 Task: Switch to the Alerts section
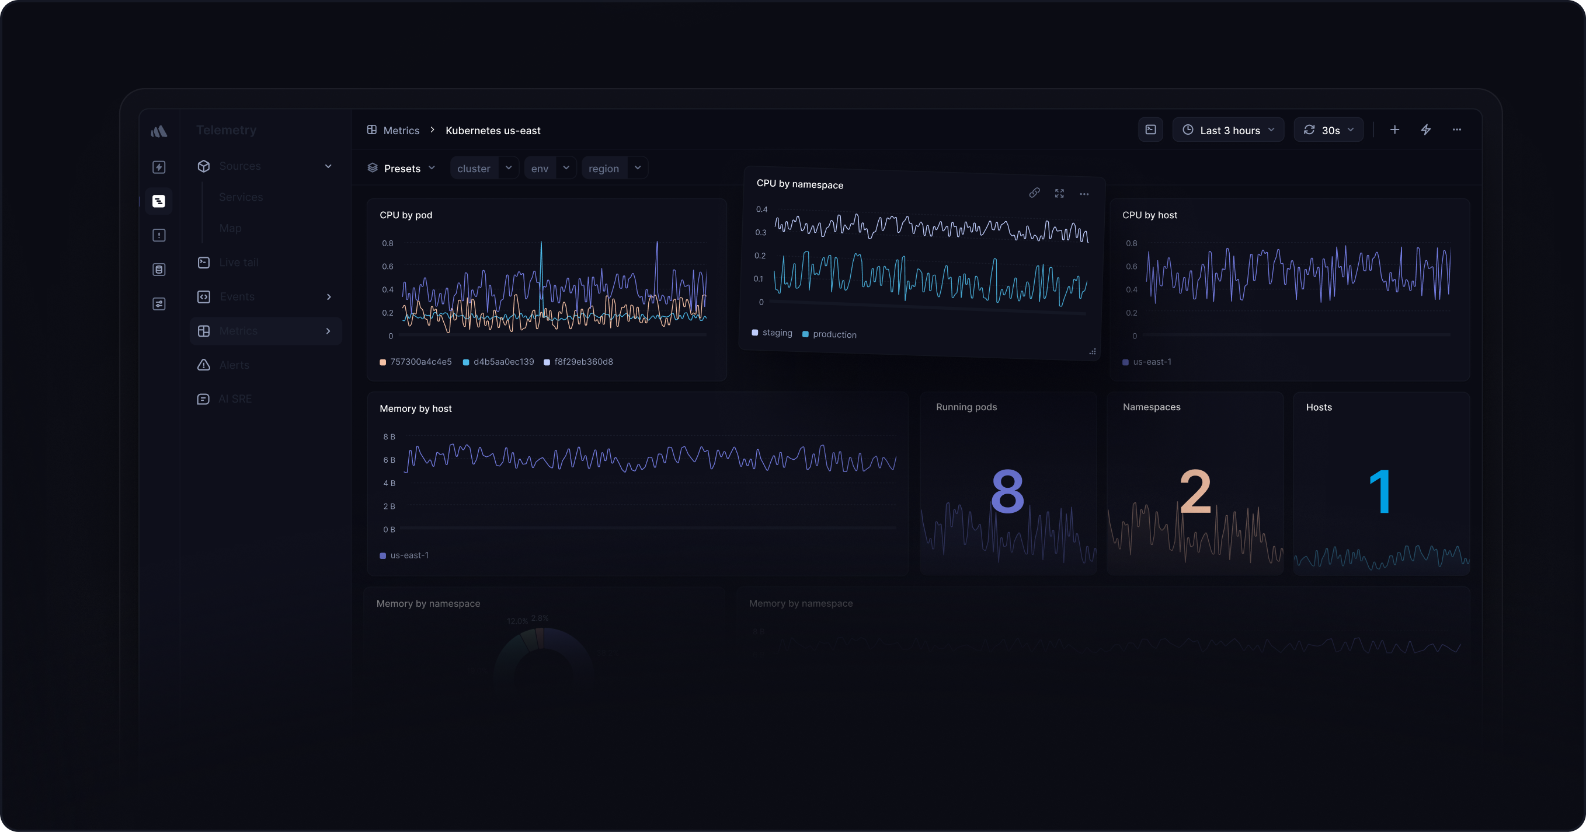[235, 364]
